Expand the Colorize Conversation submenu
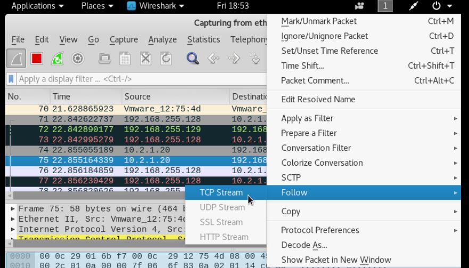 [x=364, y=163]
